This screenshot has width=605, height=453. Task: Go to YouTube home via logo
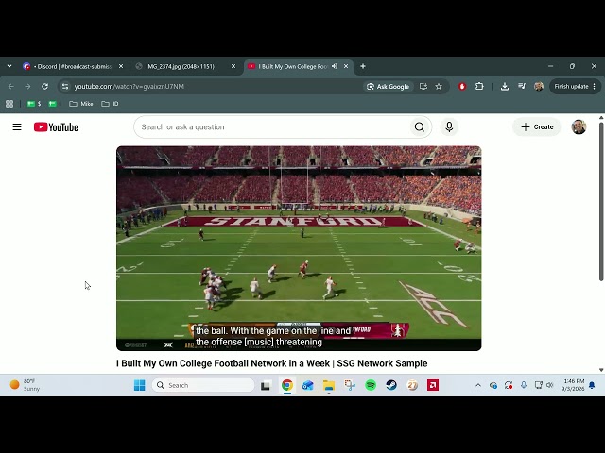tap(56, 127)
